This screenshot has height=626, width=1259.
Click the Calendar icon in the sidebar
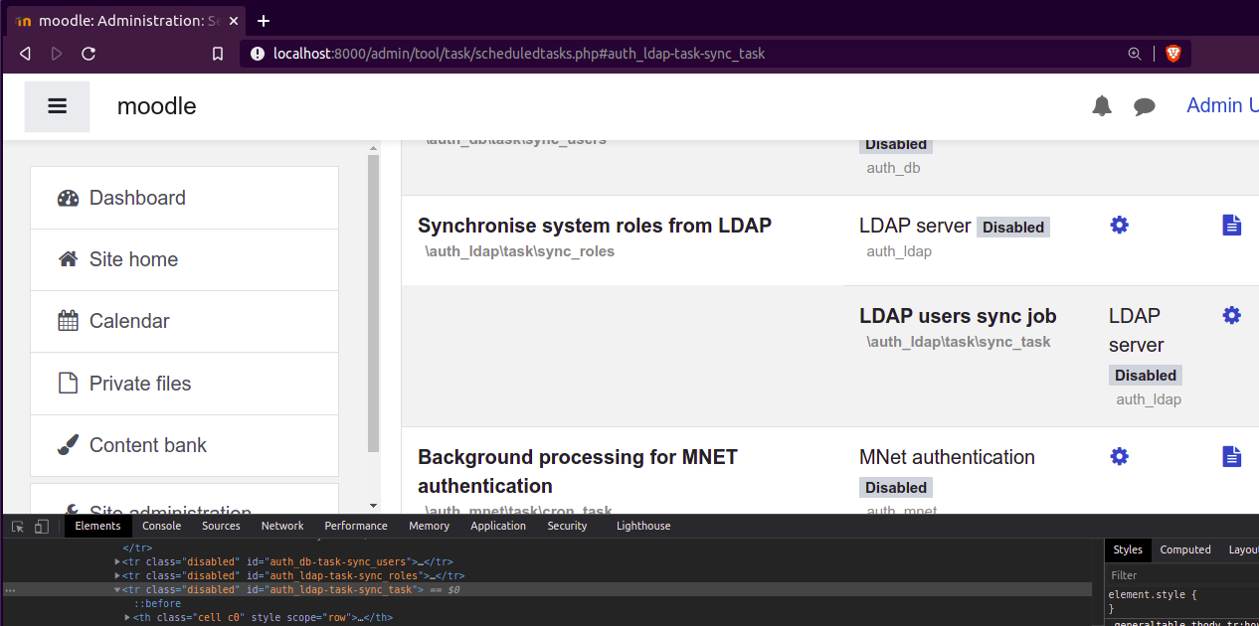[68, 321]
